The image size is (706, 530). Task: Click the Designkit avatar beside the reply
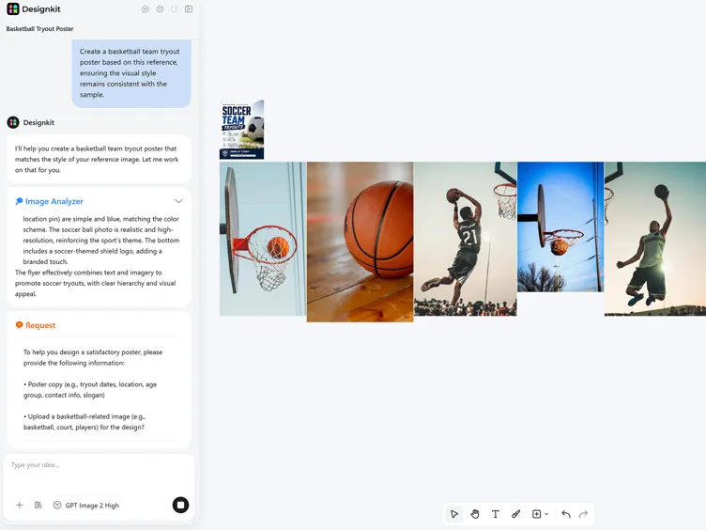point(13,122)
